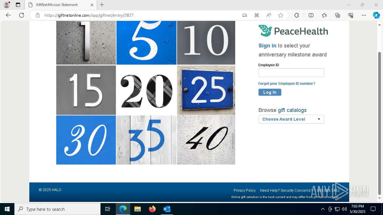Open the gift catalogs link
This screenshot has height=215, width=383.
[x=292, y=110]
